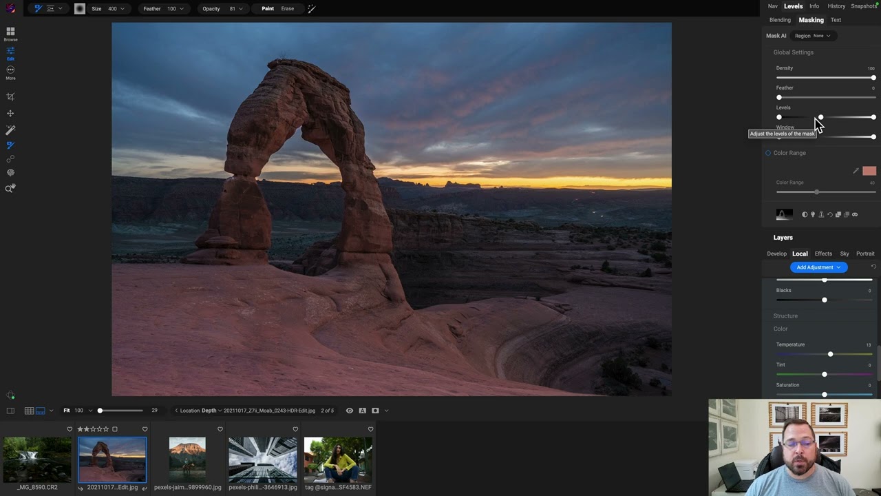The height and width of the screenshot is (496, 881).
Task: Switch to the History tab
Action: coord(836,6)
